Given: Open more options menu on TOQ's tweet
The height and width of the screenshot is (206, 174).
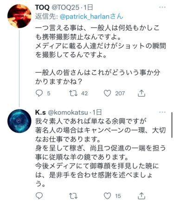Looking at the screenshot, I should [x=162, y=7].
